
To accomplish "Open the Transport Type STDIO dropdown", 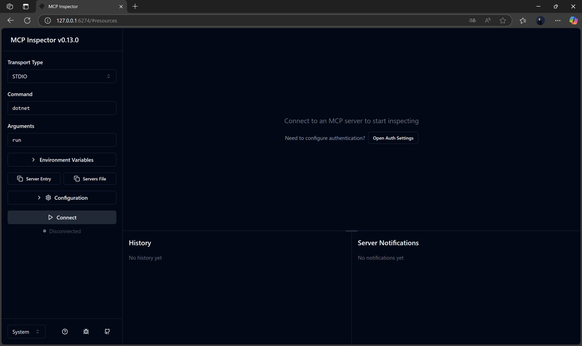I will [62, 76].
